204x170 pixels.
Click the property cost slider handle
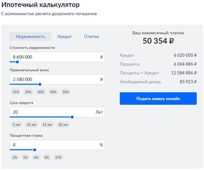[x=17, y=62]
